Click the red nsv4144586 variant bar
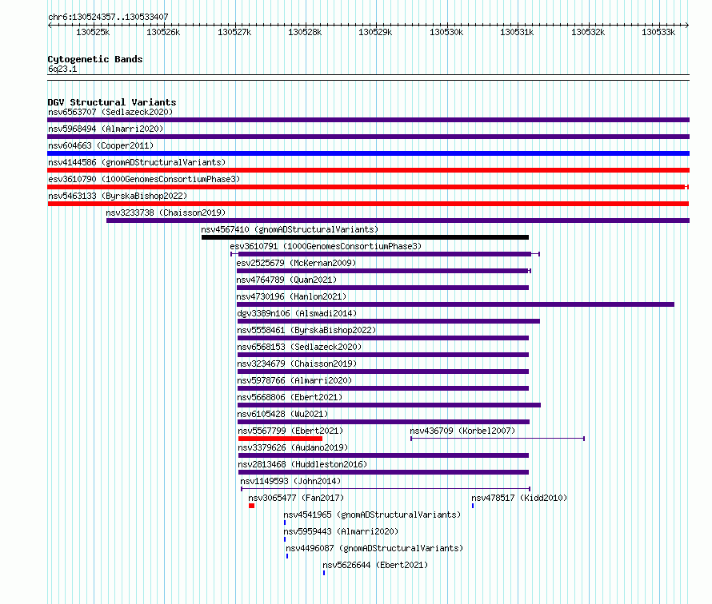712x604 pixels. coord(368,170)
